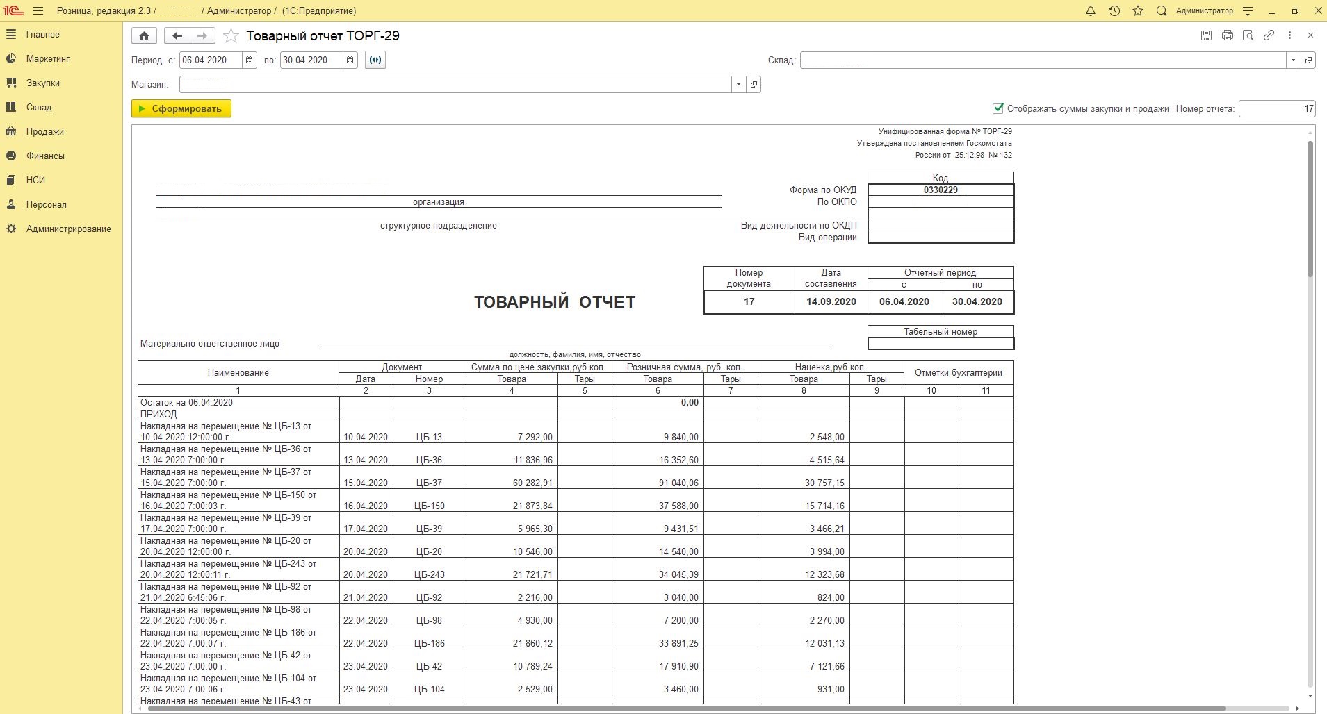
Task: Click the horizontal scrollbar of the report
Action: (x=687, y=708)
